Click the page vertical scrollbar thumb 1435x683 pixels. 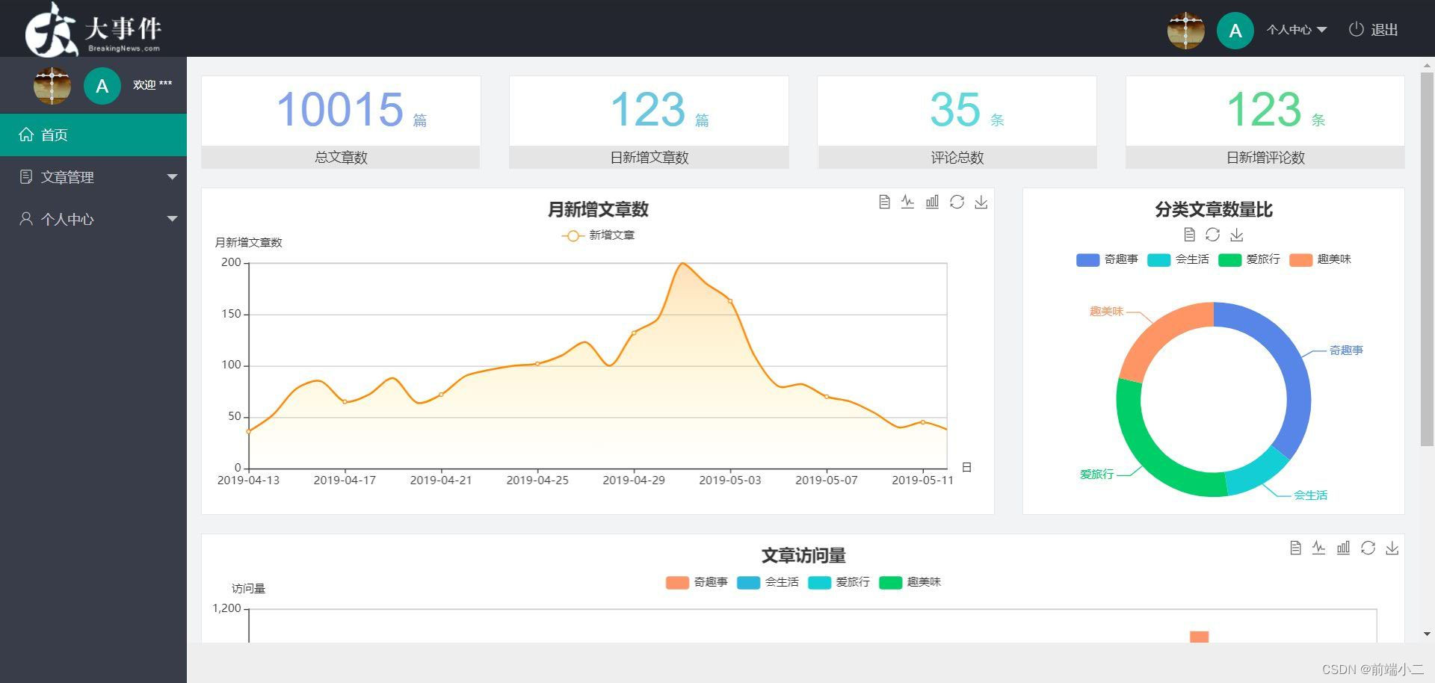1427,259
